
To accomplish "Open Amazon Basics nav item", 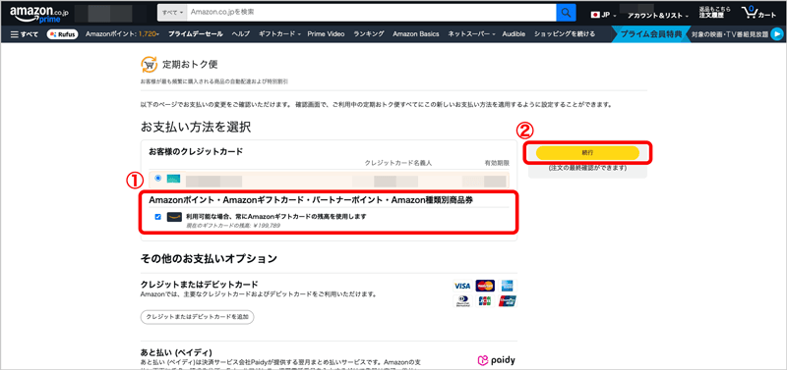I will tap(415, 34).
